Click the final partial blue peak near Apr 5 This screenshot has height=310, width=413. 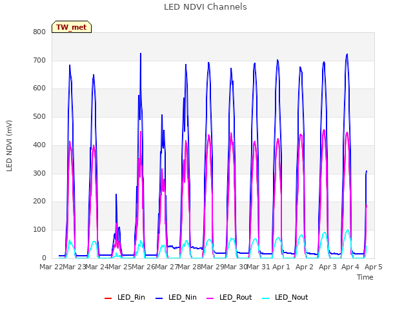(x=367, y=171)
